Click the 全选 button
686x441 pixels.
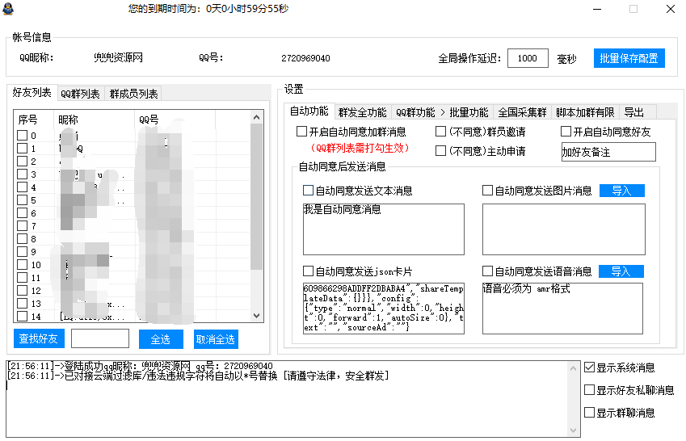coord(161,339)
